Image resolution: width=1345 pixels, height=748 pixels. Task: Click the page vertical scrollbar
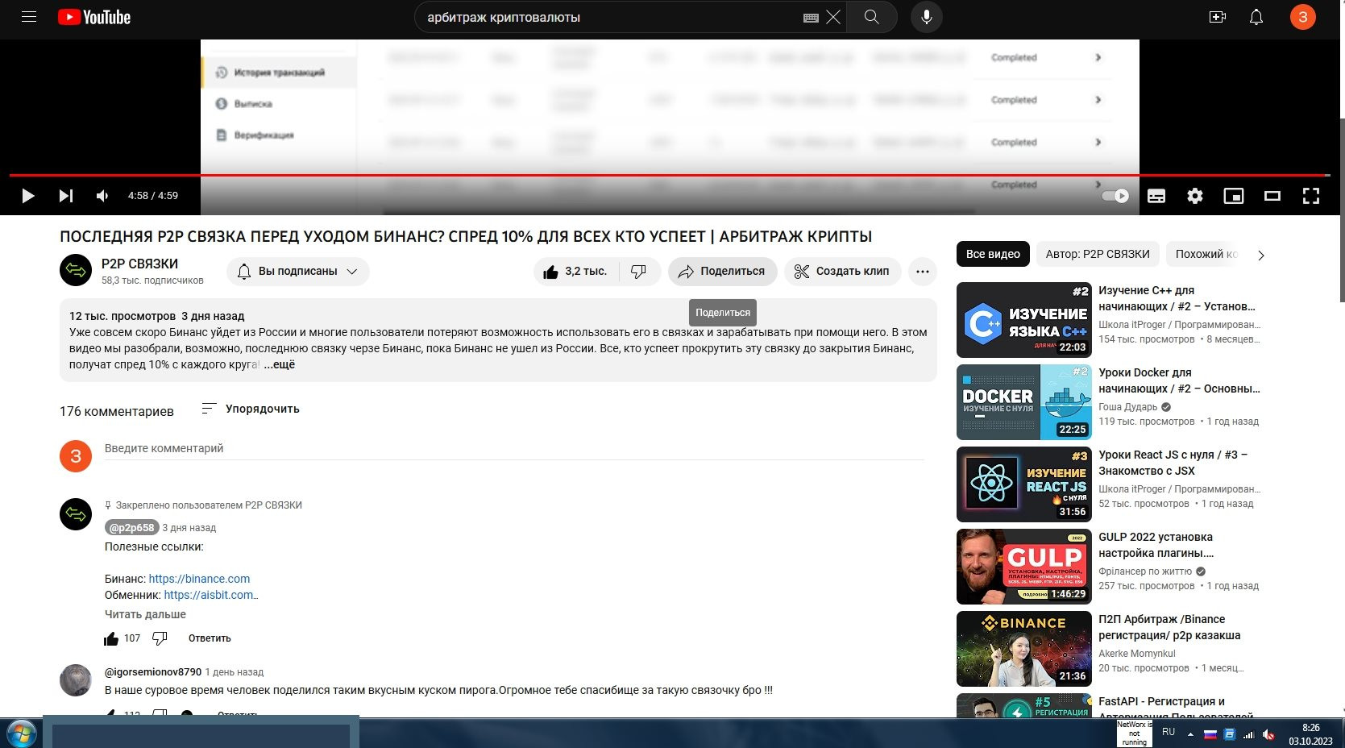[1341, 210]
